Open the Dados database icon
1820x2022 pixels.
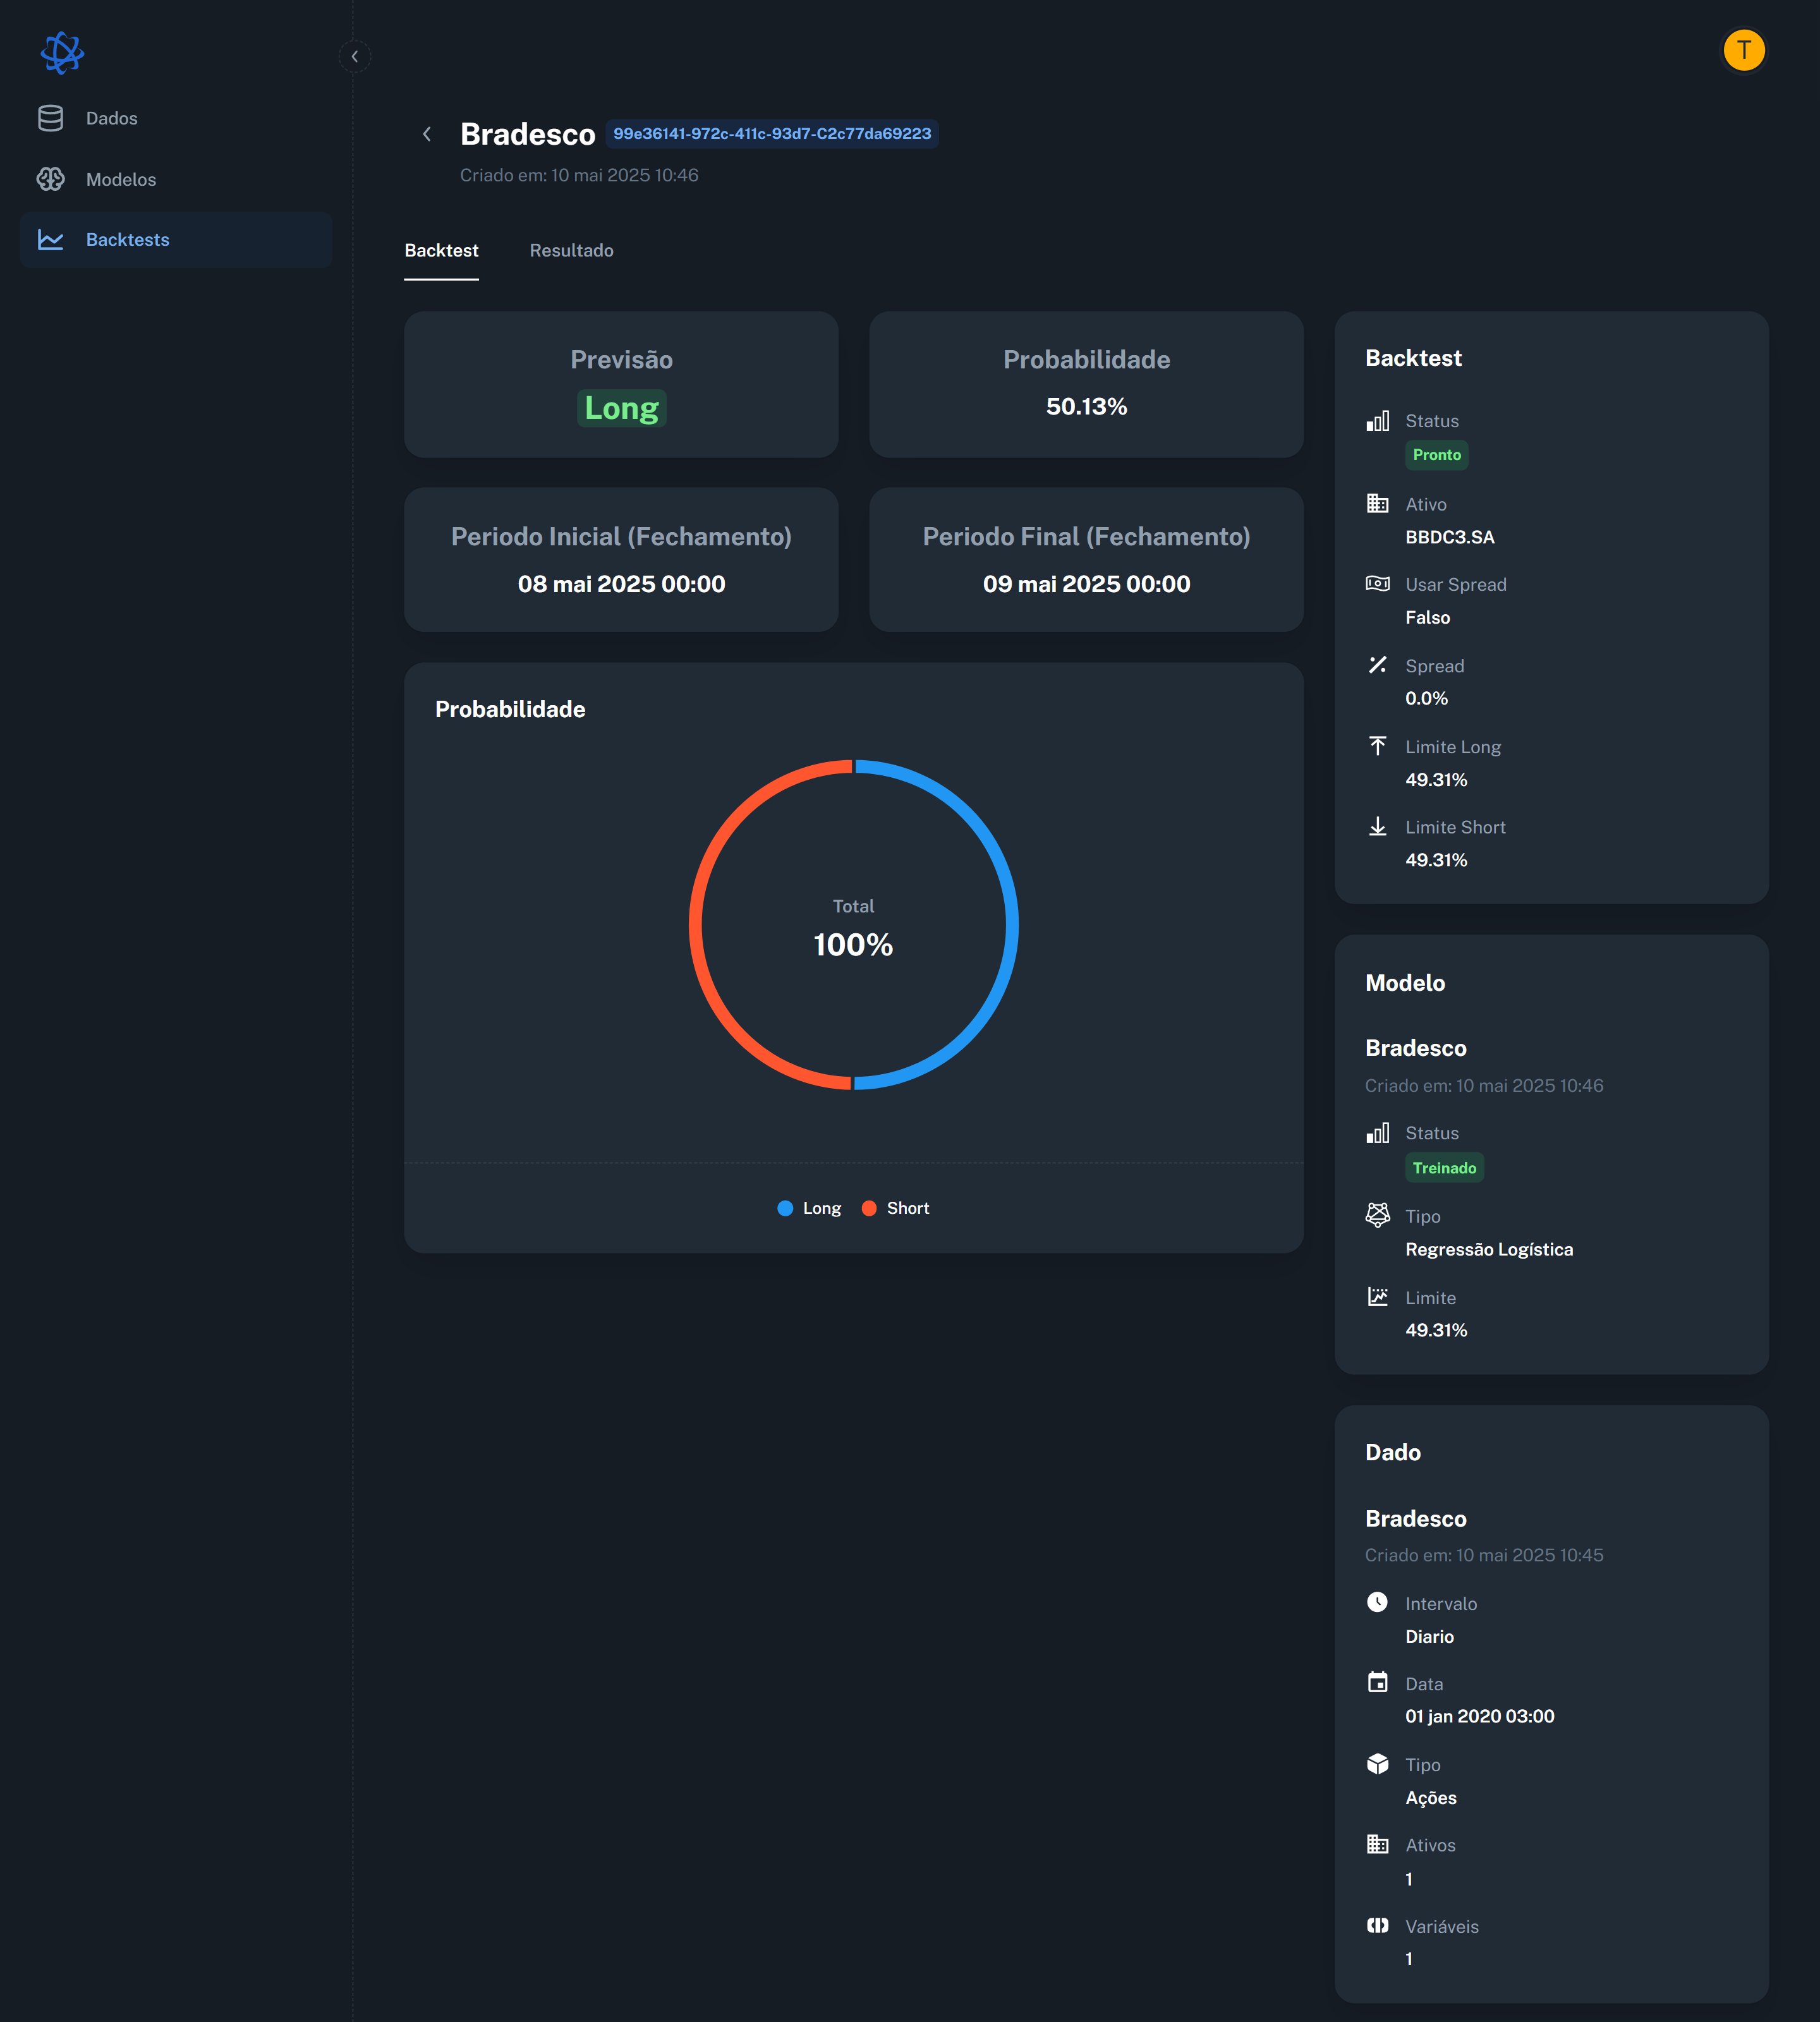(x=50, y=118)
